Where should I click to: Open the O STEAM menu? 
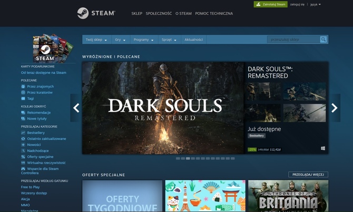183,14
